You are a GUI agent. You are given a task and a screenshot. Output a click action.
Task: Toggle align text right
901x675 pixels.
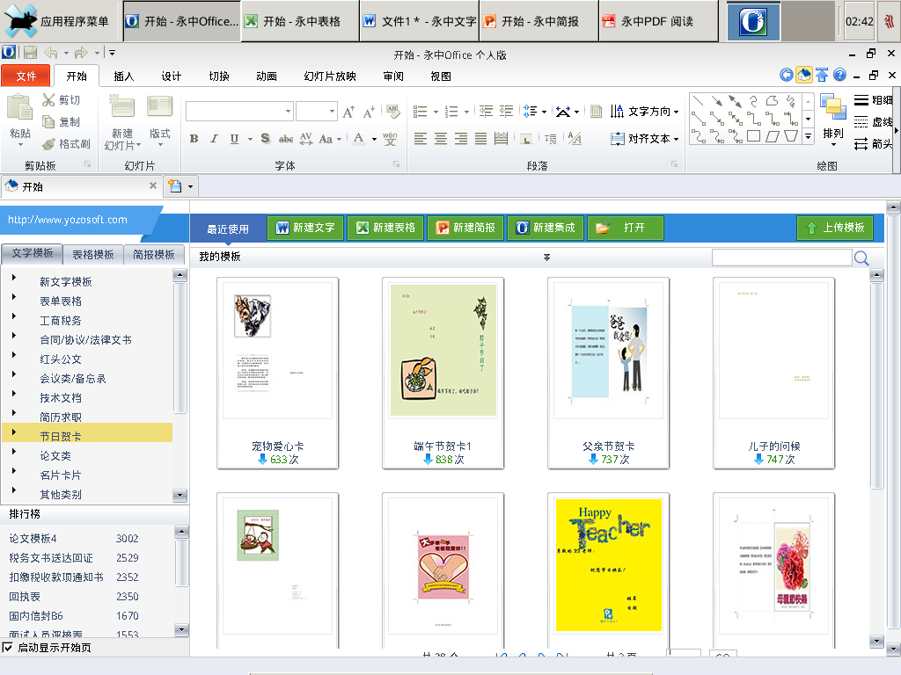click(461, 138)
